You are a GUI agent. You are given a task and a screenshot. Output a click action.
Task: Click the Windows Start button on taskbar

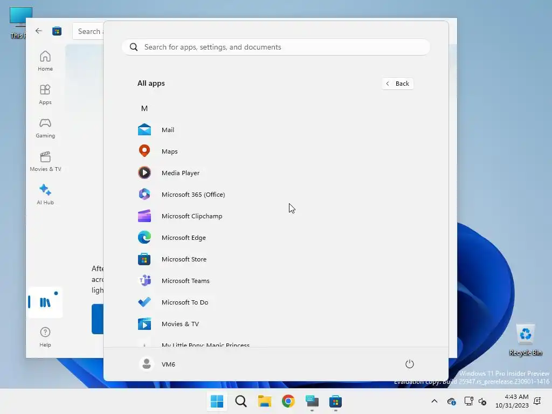coord(217,401)
